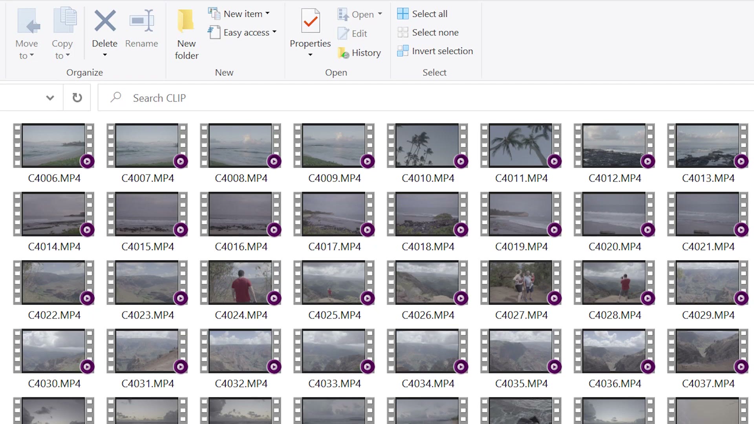Click the C4022.MP4 file name
754x424 pixels.
point(54,315)
